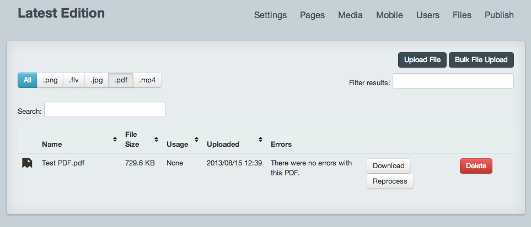
Task: Filter files by .jpg type
Action: [x=96, y=80]
